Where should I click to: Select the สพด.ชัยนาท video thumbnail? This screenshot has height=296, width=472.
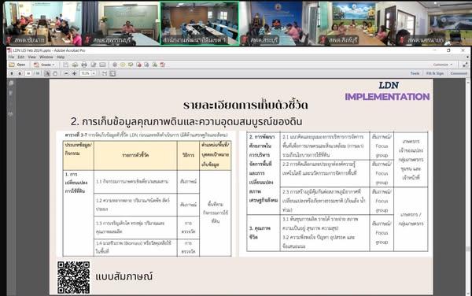click(42, 23)
